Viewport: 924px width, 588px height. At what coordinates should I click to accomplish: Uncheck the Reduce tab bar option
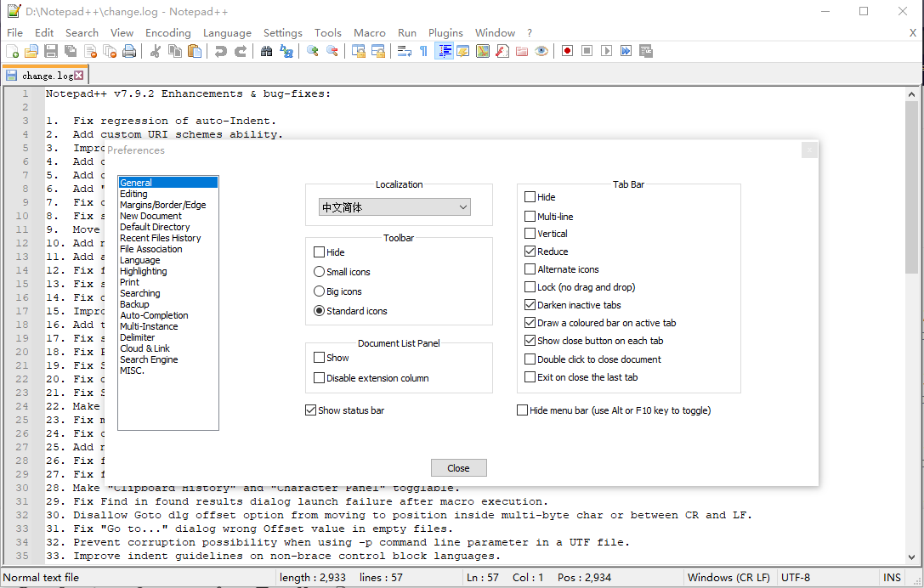(530, 251)
